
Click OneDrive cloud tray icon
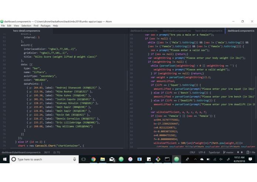pyautogui.click(x=202, y=159)
